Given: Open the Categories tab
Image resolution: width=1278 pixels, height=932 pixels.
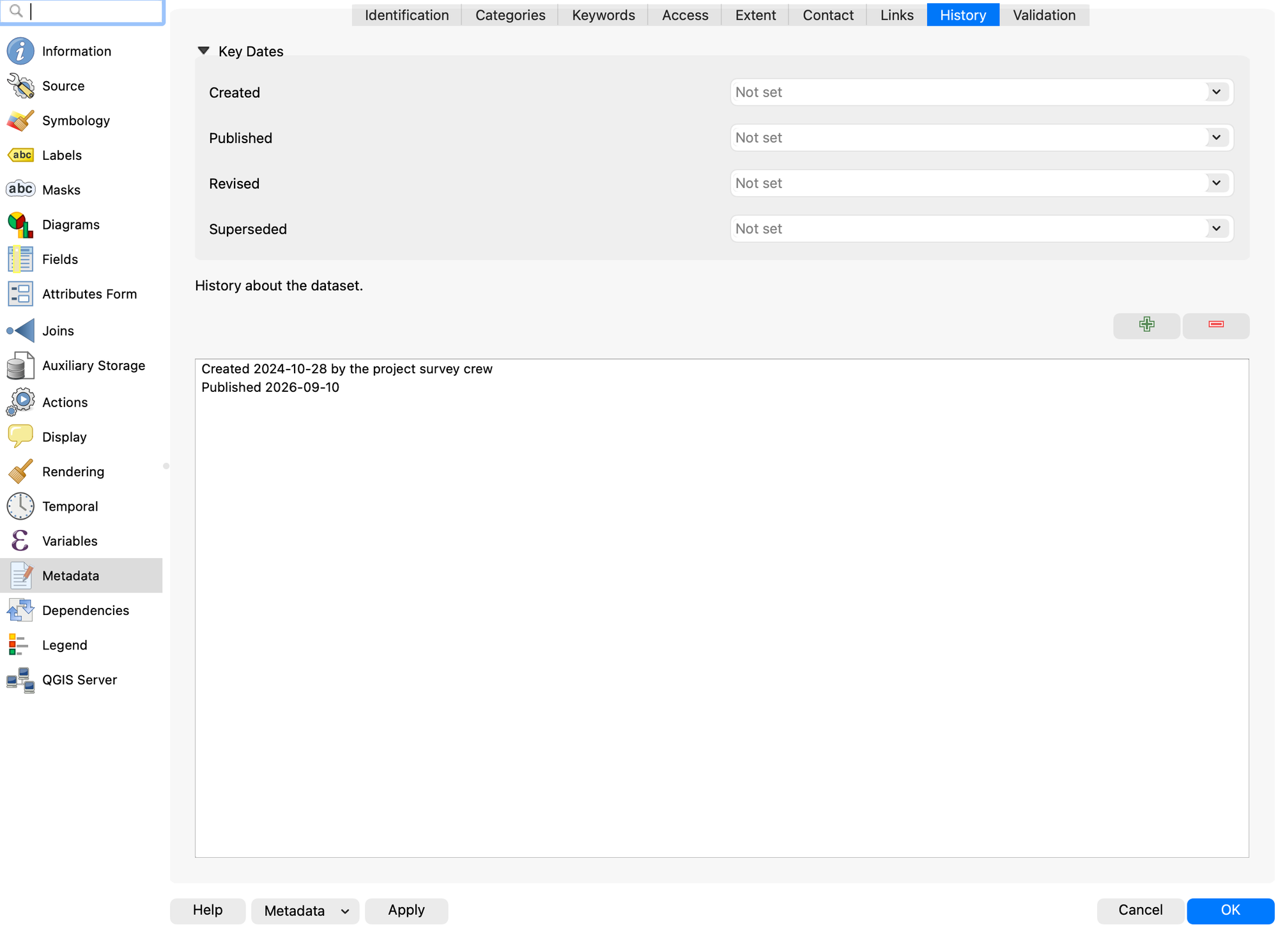Looking at the screenshot, I should (x=510, y=15).
